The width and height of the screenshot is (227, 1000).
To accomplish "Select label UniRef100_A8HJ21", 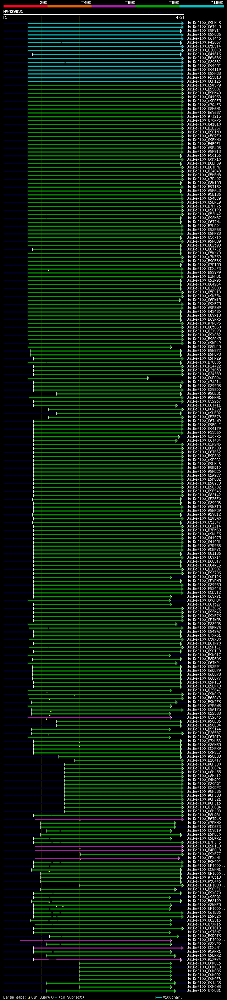I will 204,799.
